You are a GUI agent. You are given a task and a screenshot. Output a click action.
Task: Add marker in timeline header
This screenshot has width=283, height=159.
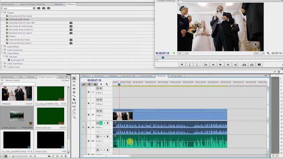tap(101, 84)
